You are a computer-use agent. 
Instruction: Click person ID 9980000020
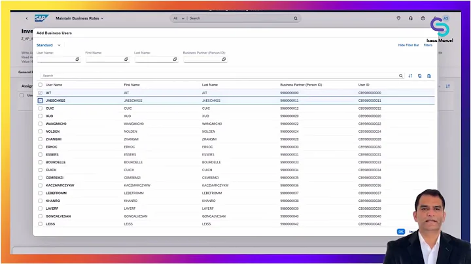coord(289,116)
